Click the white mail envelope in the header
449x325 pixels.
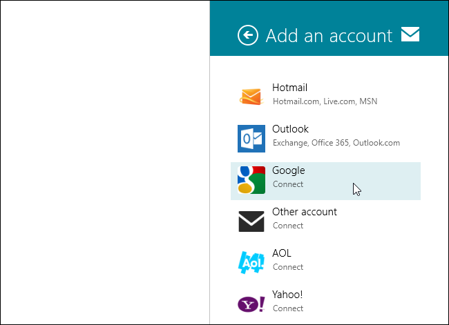click(410, 35)
